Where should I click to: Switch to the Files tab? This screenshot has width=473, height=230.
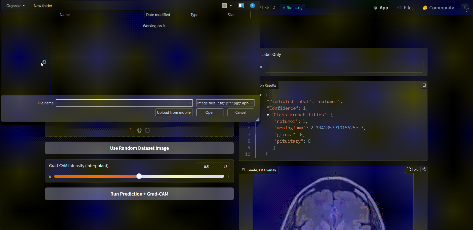(x=406, y=8)
